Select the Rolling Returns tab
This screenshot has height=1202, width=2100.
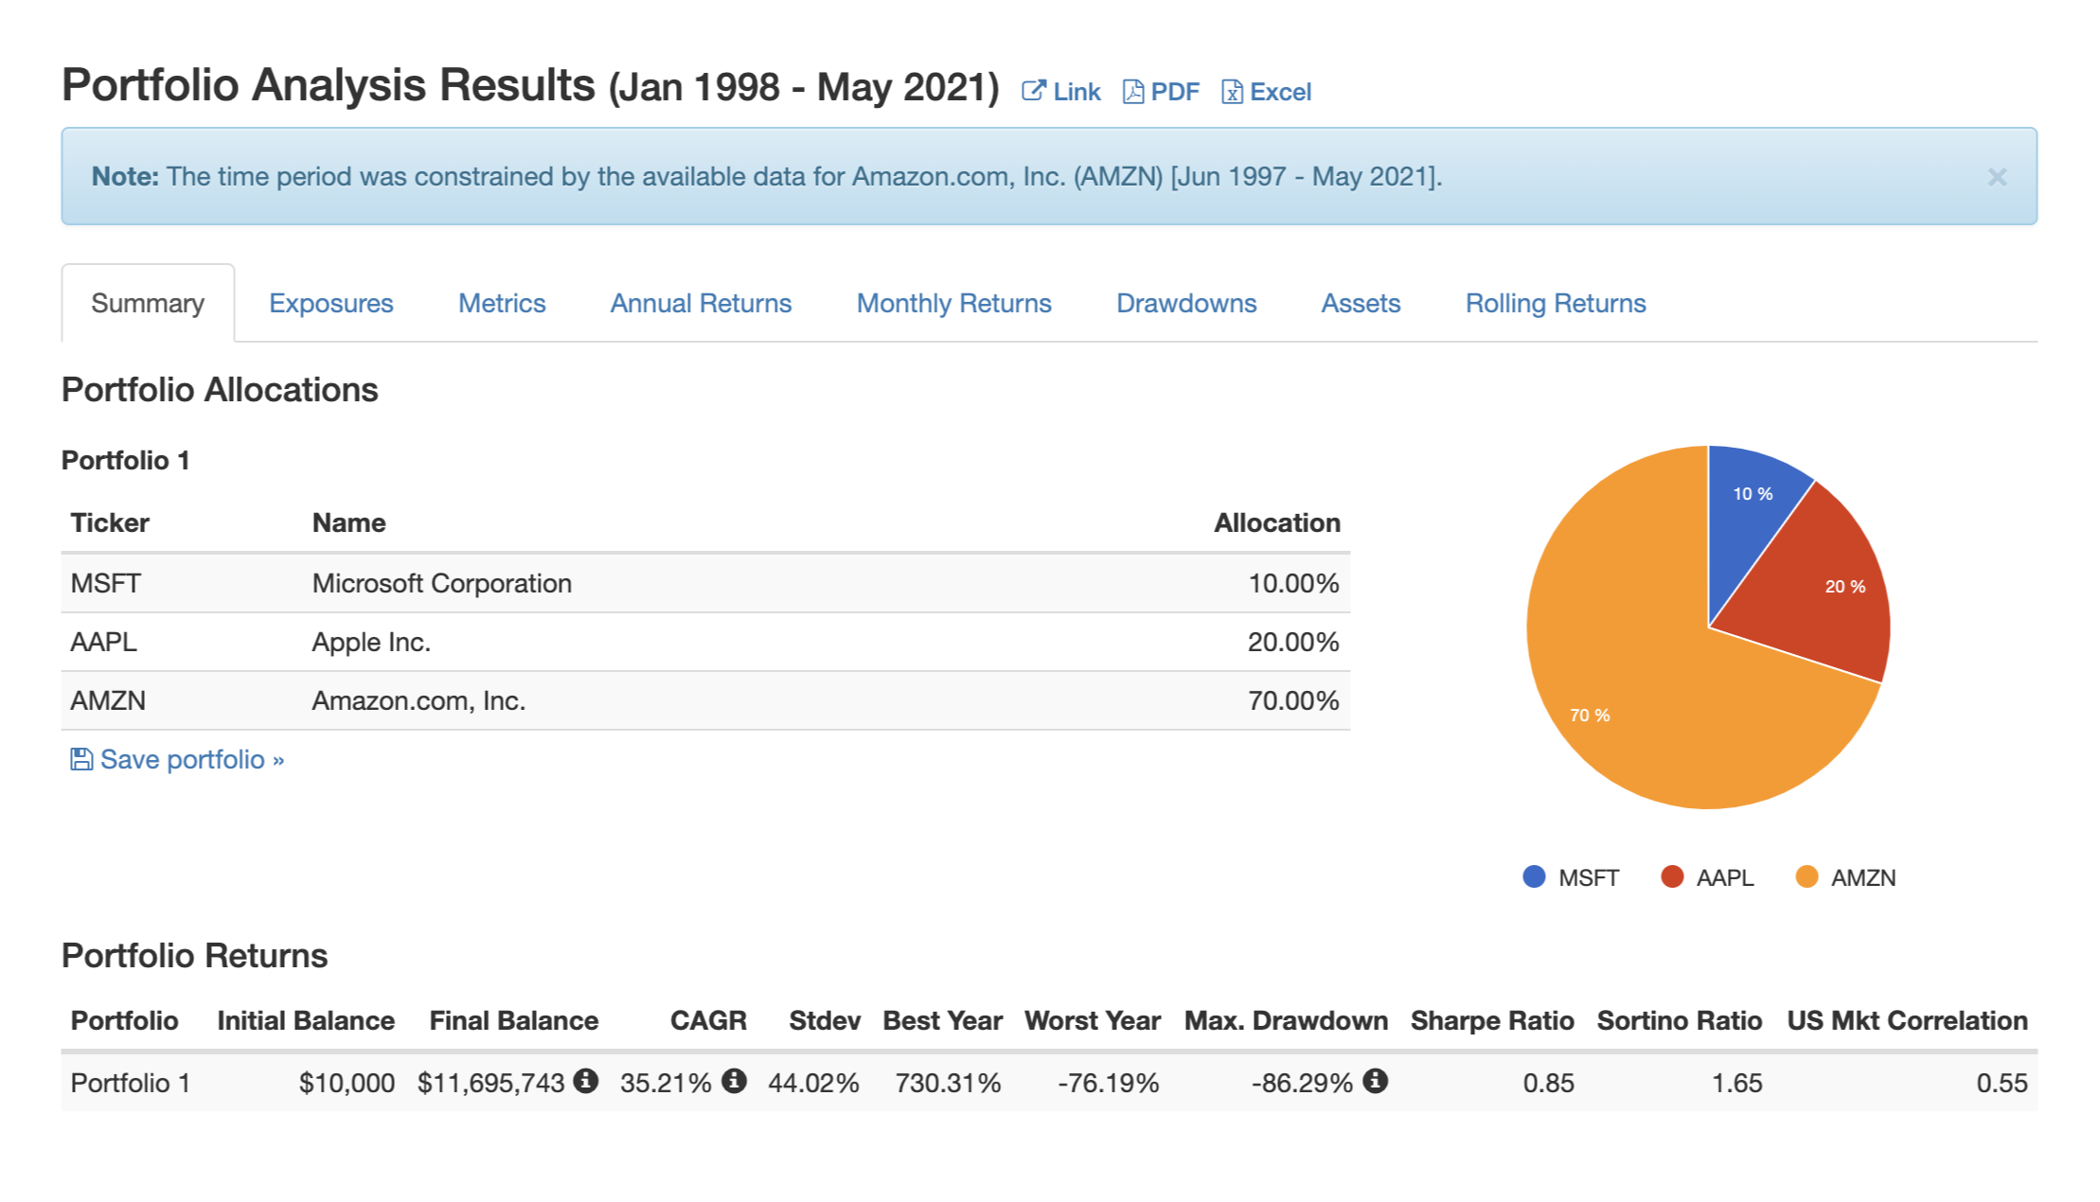click(1555, 303)
